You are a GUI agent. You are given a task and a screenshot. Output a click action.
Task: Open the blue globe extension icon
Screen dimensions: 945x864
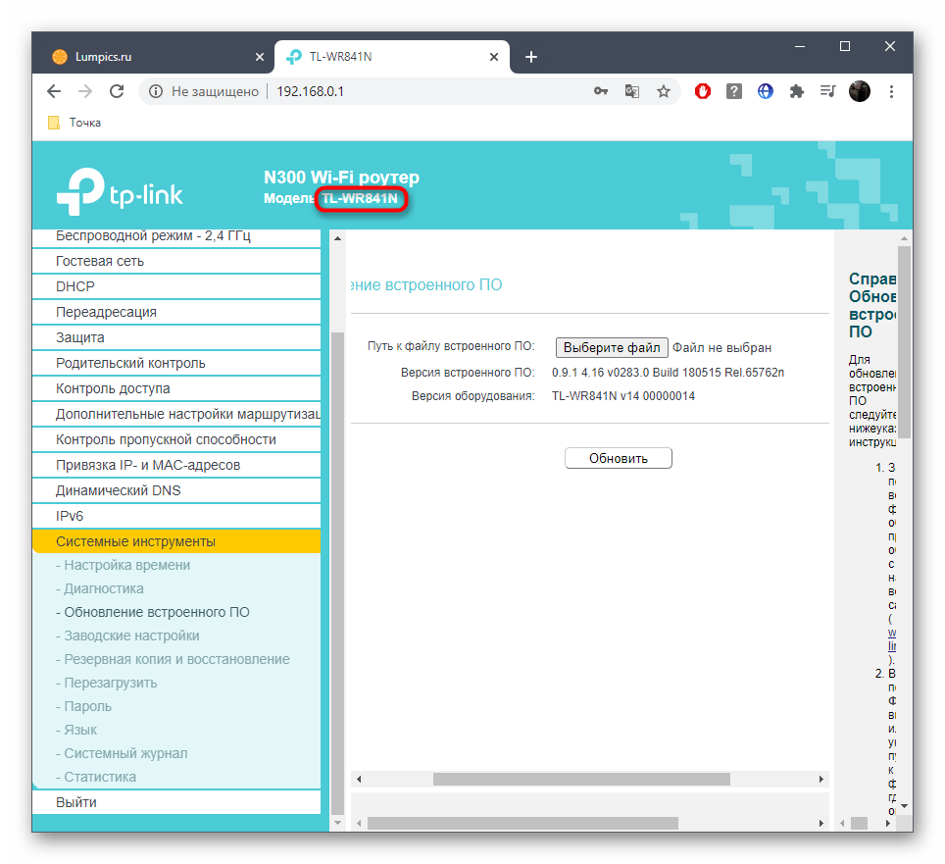pyautogui.click(x=766, y=91)
